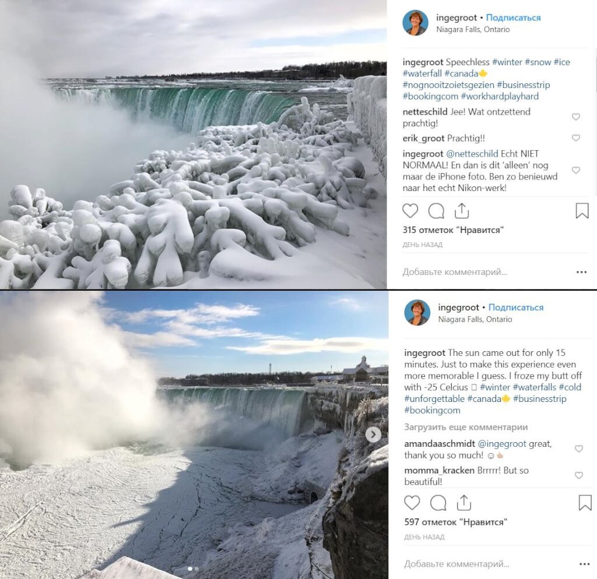Viewport: 597px width, 579px height.
Task: Open more options menu on top post
Action: tap(581, 272)
